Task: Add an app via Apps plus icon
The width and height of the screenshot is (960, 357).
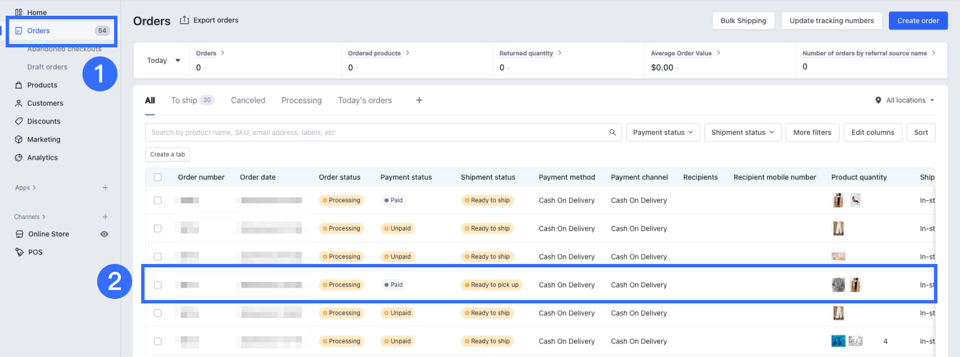Action: coord(105,188)
